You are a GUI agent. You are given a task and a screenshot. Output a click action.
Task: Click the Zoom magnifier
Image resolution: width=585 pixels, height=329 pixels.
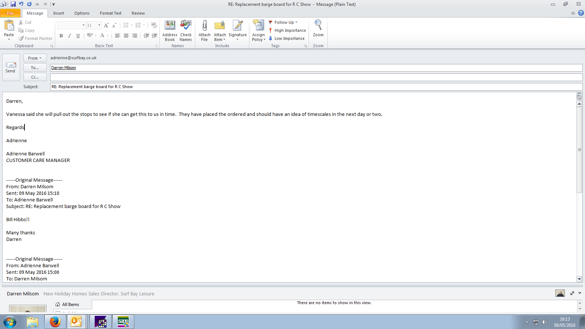pyautogui.click(x=318, y=29)
